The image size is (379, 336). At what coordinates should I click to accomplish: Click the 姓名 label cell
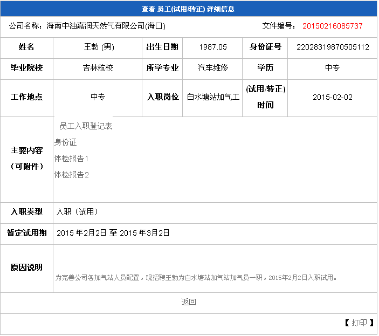(26, 47)
